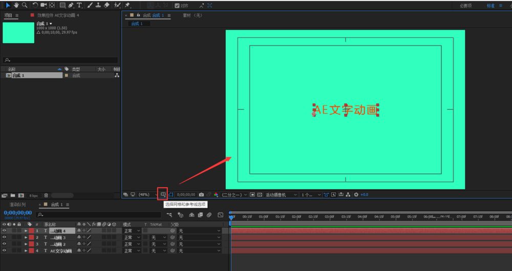Open the 活动摄像机 camera view dropdown
This screenshot has width=512, height=271.
point(281,195)
